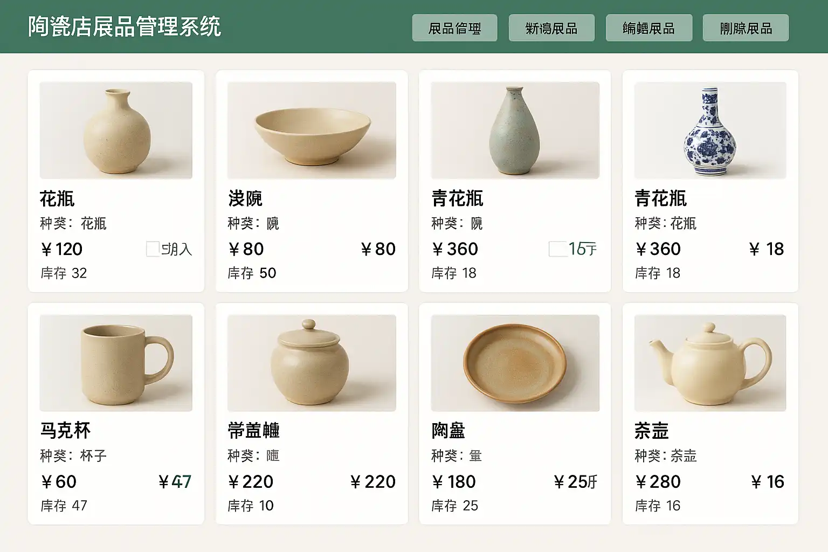This screenshot has width=828, height=552.
Task: Open the first header button 展品管理
Action: [454, 28]
